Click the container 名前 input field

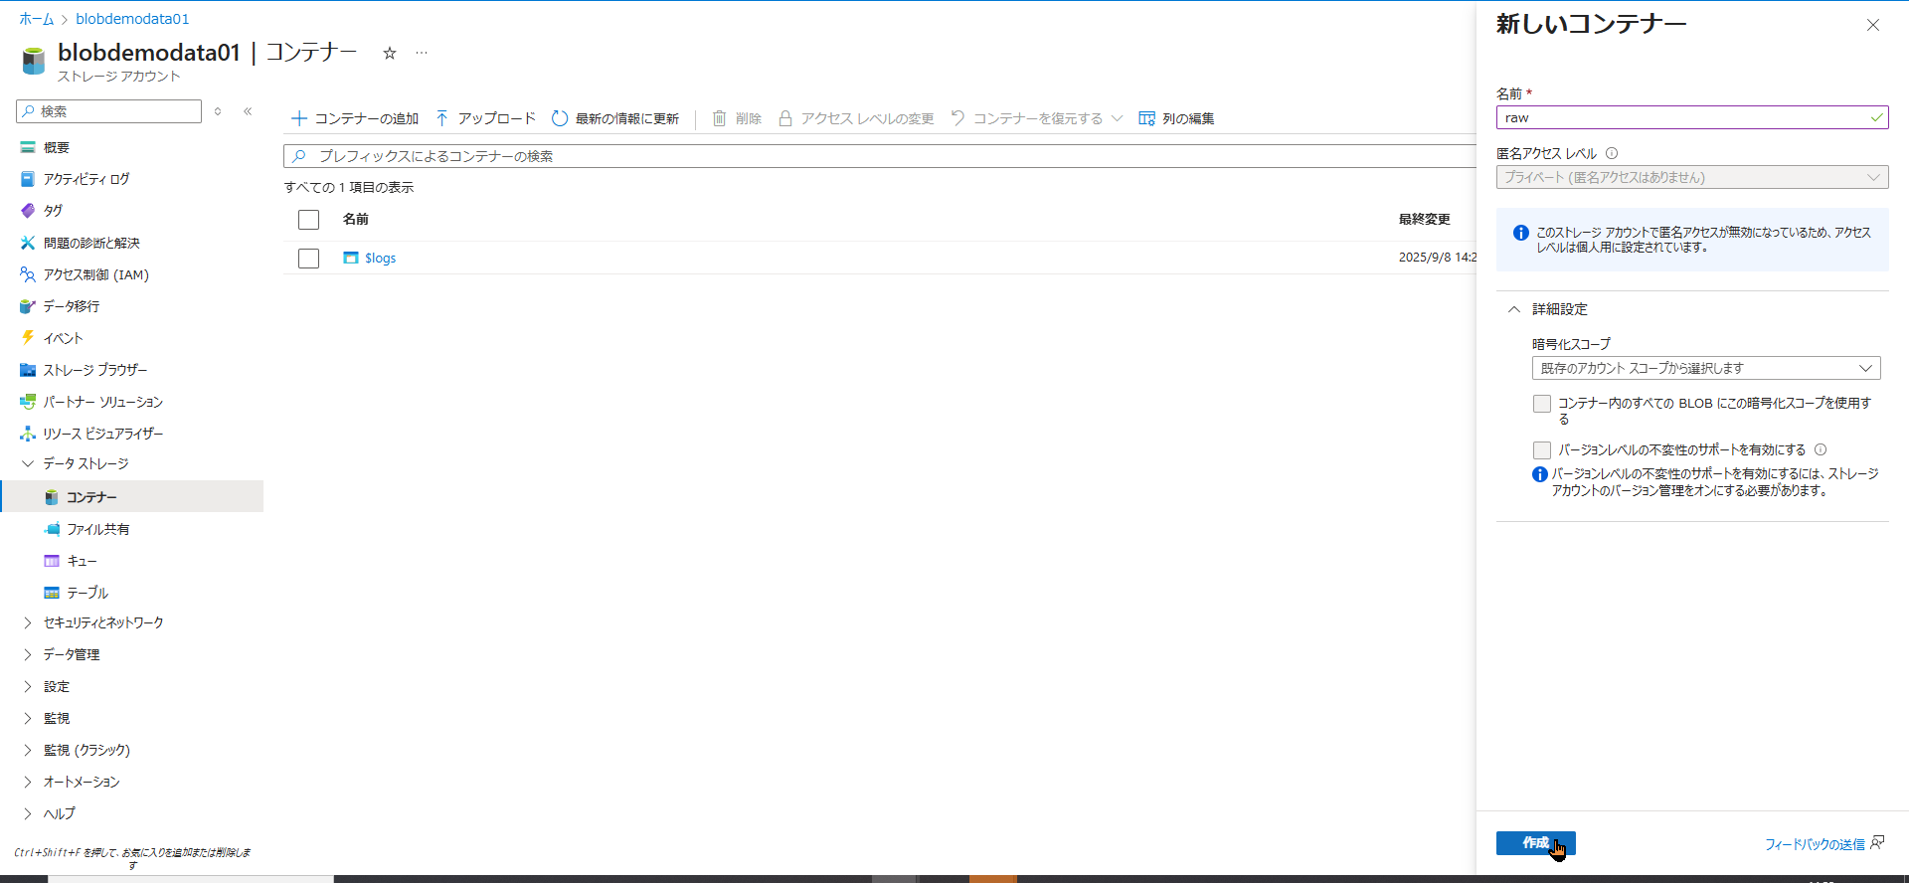1680,117
